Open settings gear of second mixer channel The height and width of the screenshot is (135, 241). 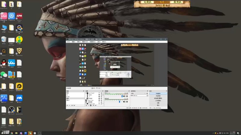(127, 102)
